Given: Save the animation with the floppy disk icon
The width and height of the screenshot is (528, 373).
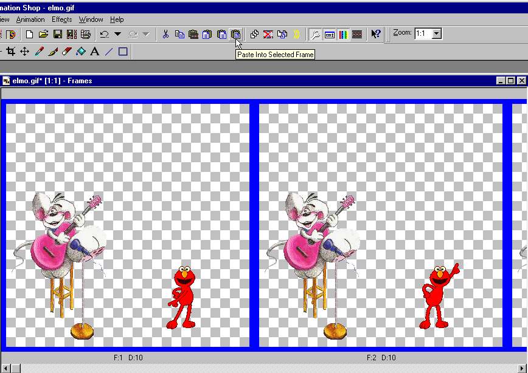Looking at the screenshot, I should click(58, 34).
